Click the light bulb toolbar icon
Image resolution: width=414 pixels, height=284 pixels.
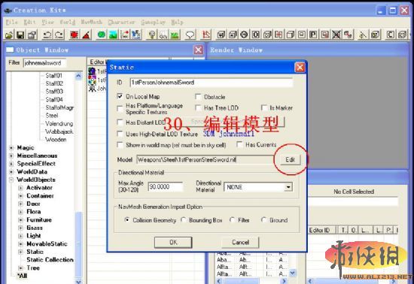[152, 35]
